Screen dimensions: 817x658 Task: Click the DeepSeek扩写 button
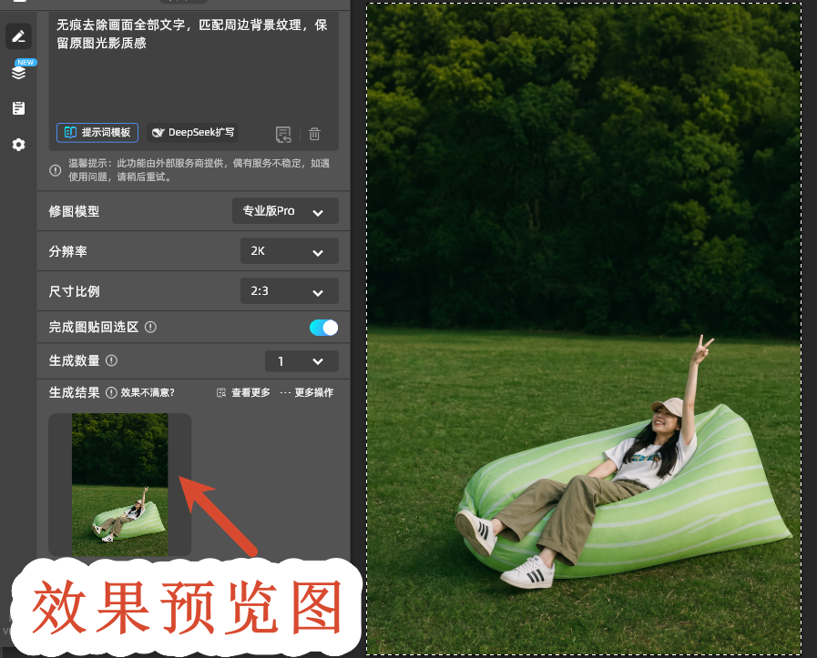pyautogui.click(x=193, y=133)
